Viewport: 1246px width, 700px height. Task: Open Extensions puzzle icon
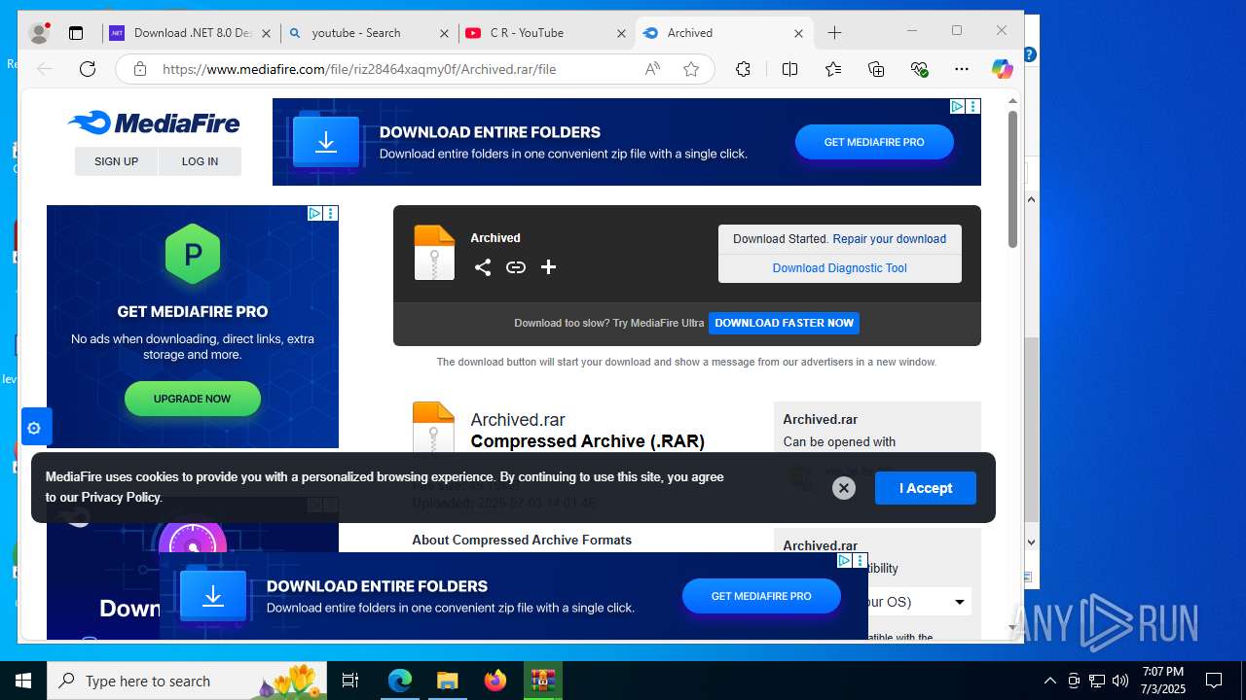[743, 69]
